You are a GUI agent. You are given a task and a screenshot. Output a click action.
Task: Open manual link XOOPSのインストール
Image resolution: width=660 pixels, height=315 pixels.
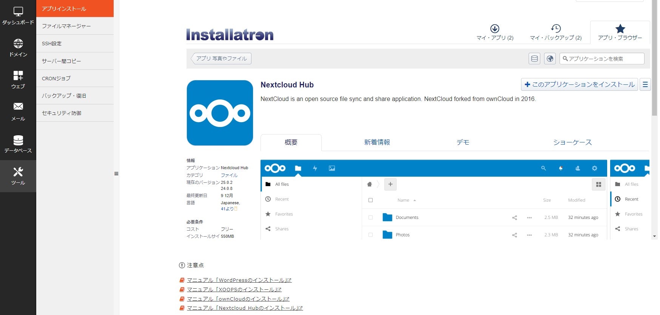tap(234, 289)
